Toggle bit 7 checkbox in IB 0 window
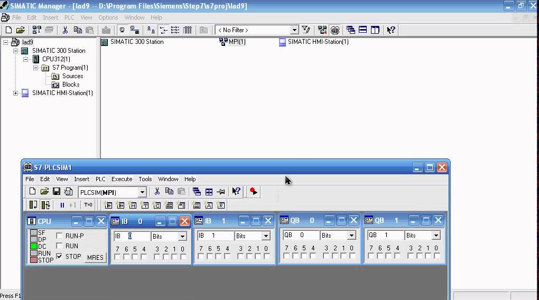539x300 pixels. [117, 257]
